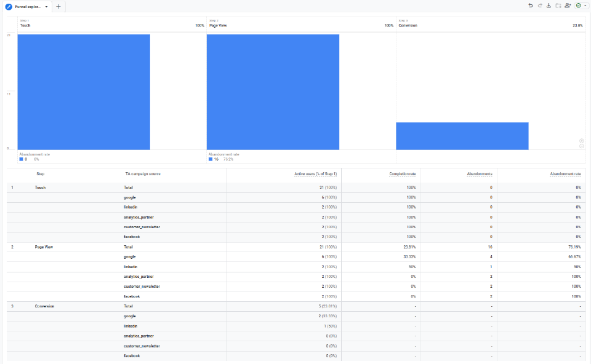Click the Page View total abandonments value 16

tap(490, 247)
